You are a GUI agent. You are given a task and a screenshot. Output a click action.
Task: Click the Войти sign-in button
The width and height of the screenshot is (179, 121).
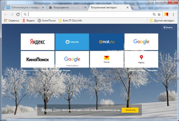tap(168, 27)
